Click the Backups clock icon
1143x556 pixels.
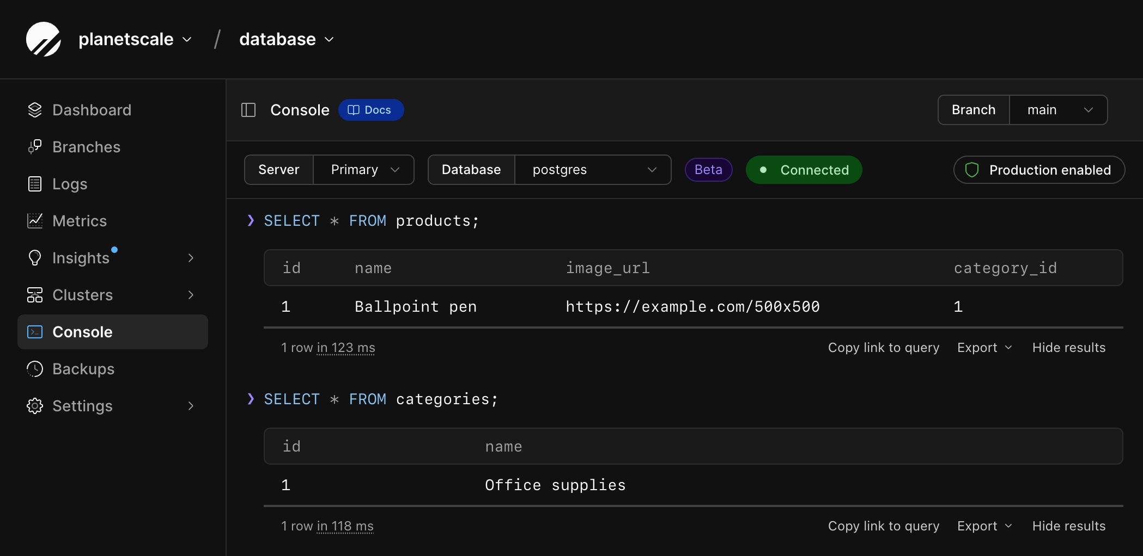[x=35, y=369]
